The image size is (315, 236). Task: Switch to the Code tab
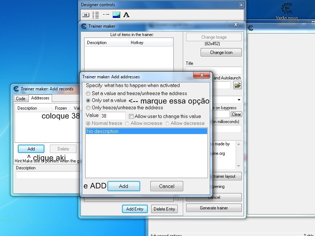(21, 99)
